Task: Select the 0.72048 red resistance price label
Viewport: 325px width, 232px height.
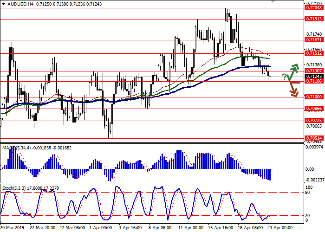Action: point(313,8)
